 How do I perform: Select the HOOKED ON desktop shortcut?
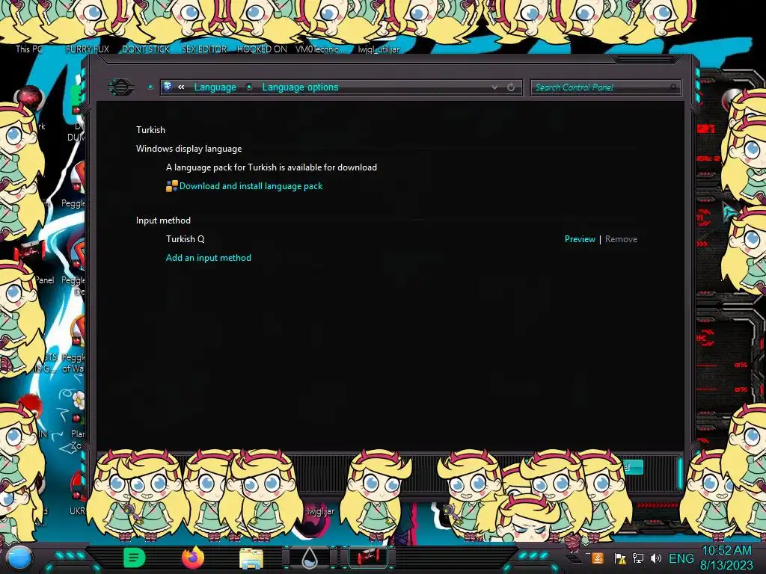coord(262,49)
